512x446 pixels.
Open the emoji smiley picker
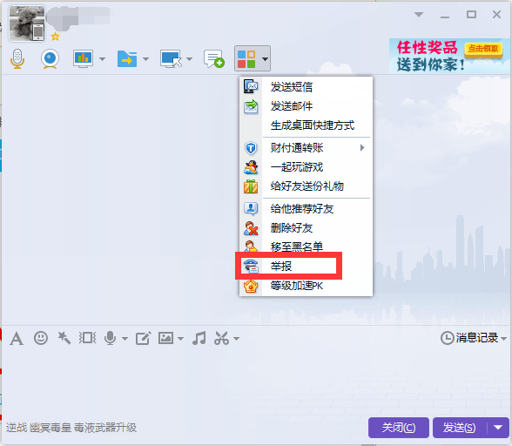(41, 338)
